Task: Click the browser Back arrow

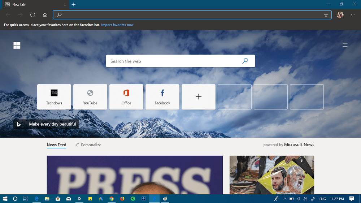Action: coord(8,15)
